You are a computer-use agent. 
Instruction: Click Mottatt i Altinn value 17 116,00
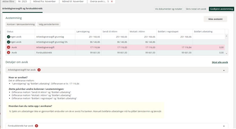tap(150, 47)
